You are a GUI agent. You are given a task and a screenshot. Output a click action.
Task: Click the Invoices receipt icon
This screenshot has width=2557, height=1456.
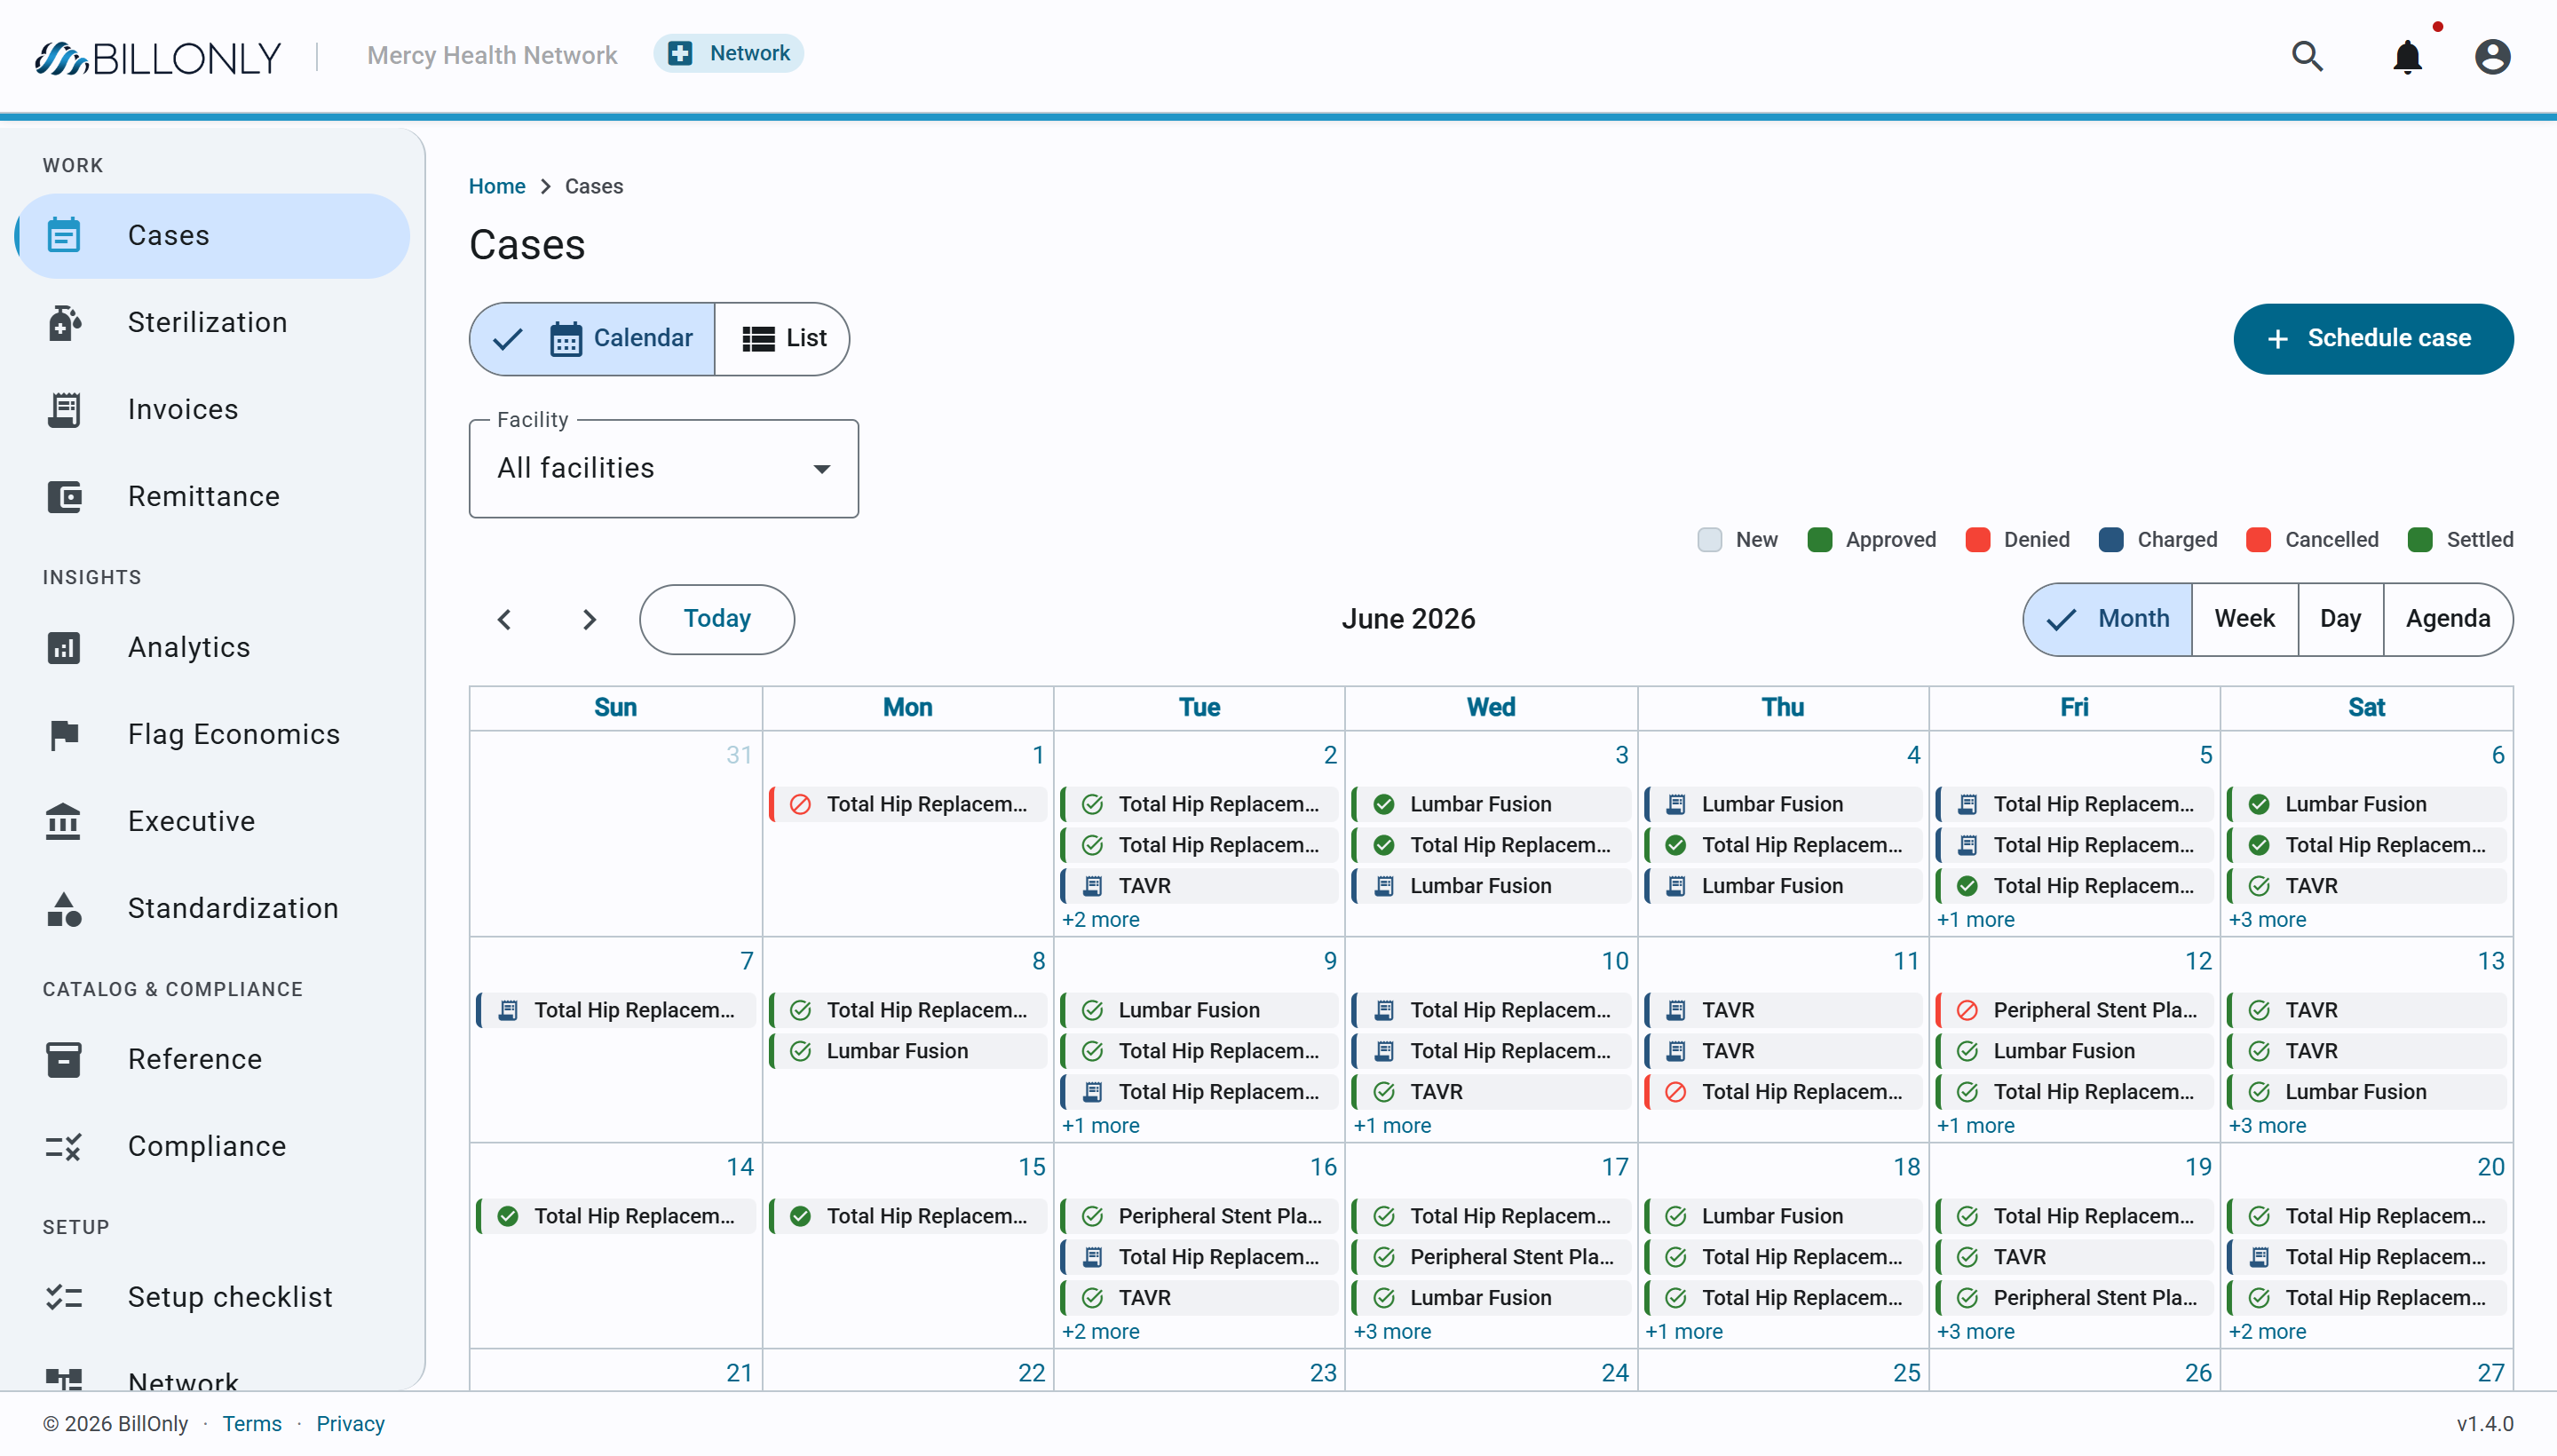pos(64,410)
